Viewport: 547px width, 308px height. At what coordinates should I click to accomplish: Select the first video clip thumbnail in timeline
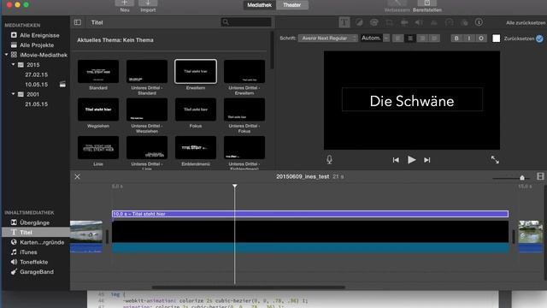(86, 236)
